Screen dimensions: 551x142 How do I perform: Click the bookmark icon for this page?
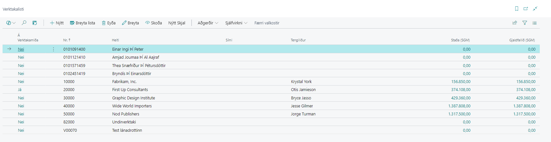point(516,9)
